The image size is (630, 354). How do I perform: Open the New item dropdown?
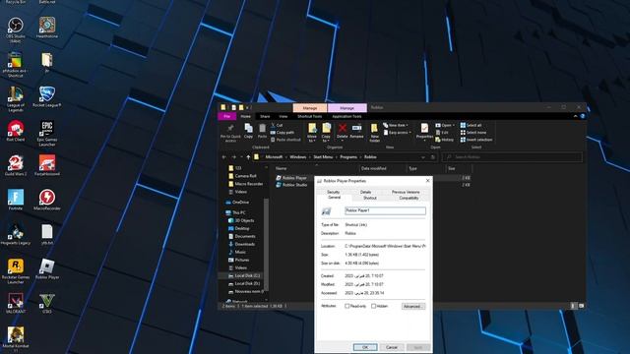tap(396, 125)
